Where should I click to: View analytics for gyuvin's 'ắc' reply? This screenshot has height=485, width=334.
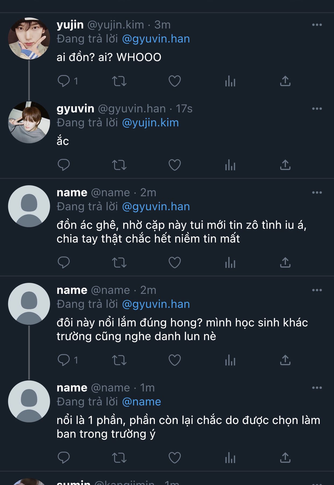tap(230, 165)
